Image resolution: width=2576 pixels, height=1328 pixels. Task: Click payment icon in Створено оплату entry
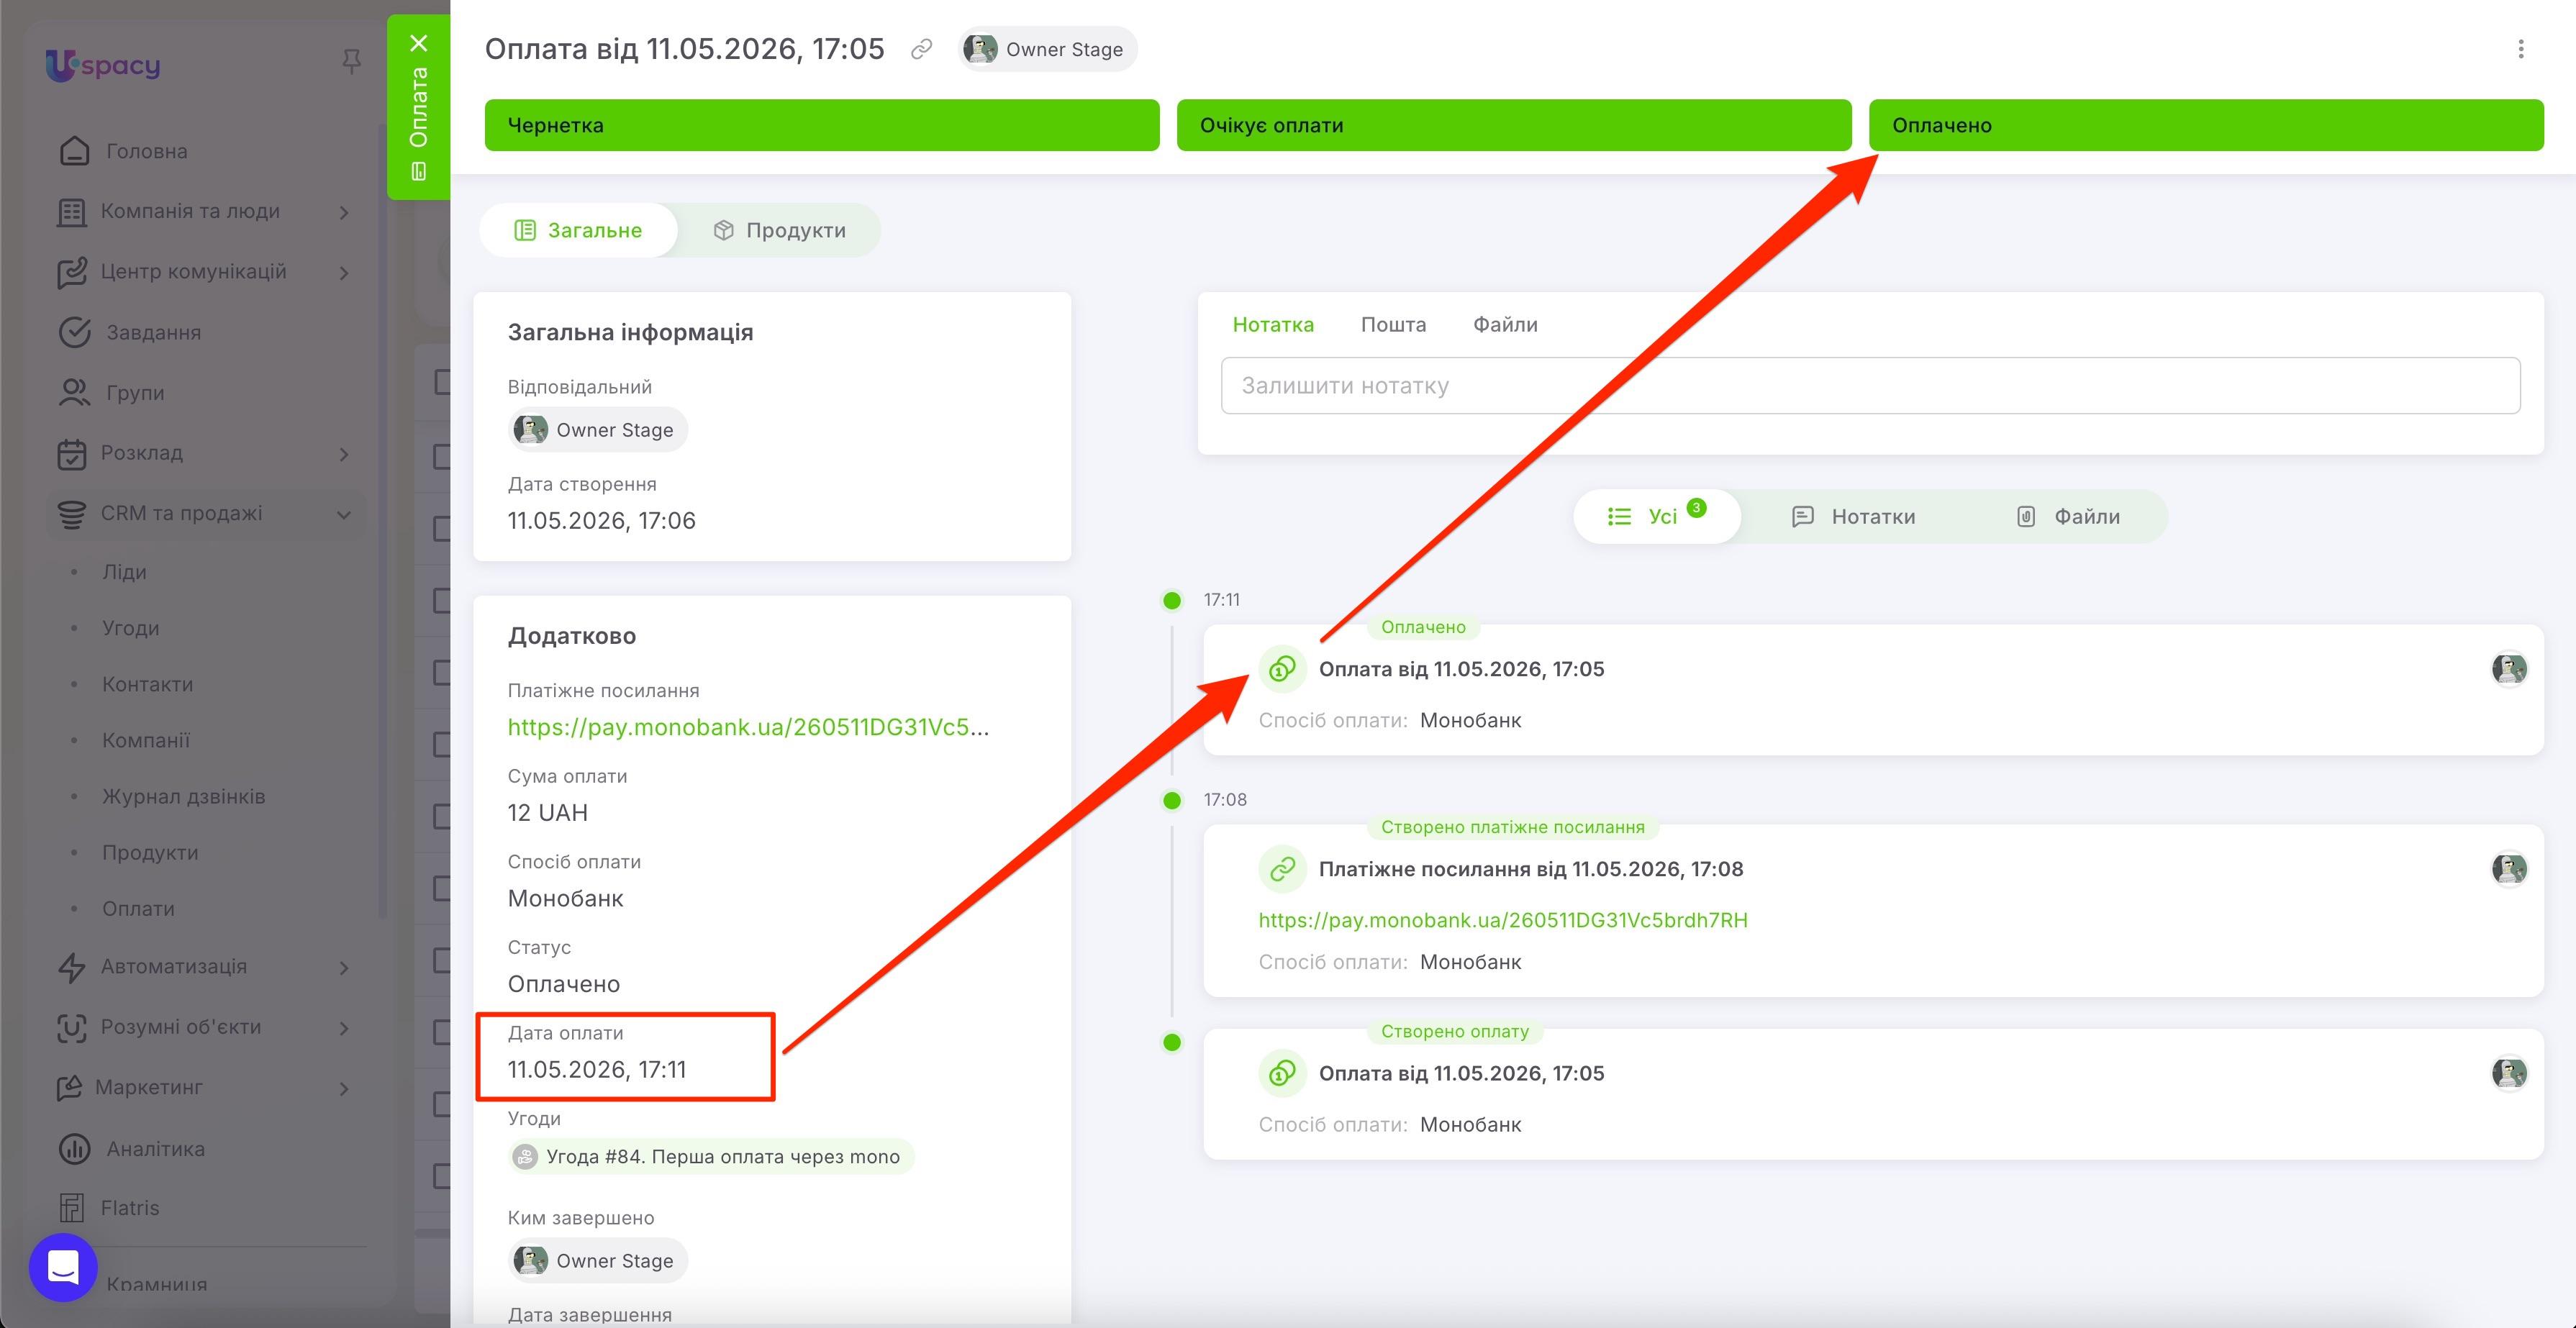1282,1073
